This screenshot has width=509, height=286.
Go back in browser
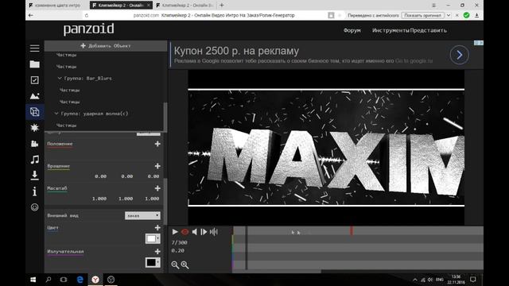pos(30,15)
